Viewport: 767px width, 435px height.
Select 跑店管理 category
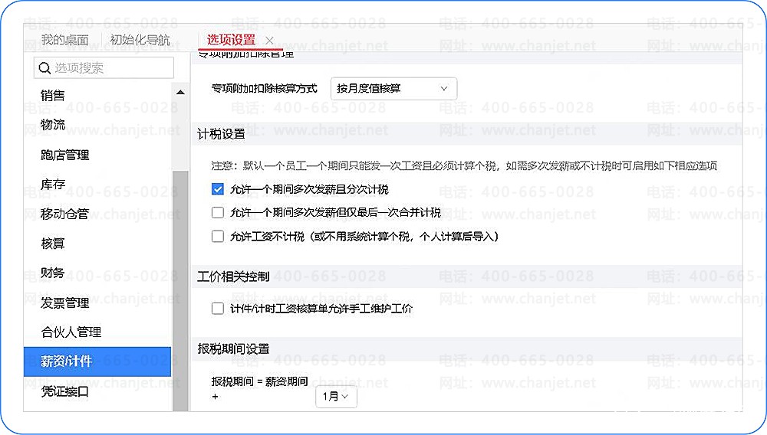point(64,155)
